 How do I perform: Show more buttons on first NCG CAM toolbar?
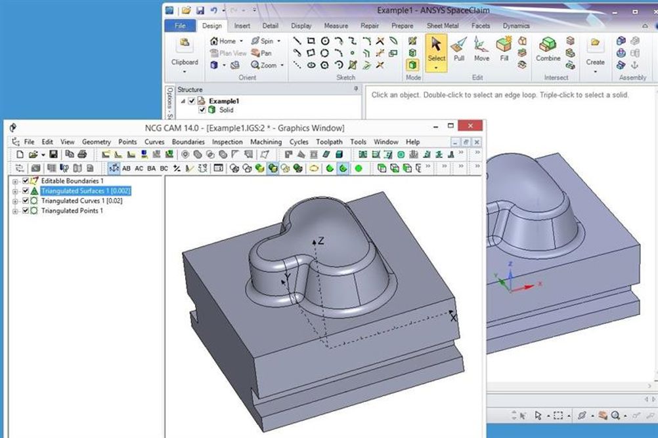tap(461, 153)
